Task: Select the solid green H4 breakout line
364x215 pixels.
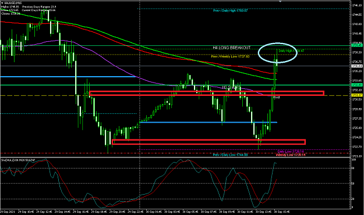Action: point(175,46)
